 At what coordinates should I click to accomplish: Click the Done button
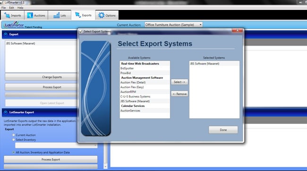click(x=223, y=130)
